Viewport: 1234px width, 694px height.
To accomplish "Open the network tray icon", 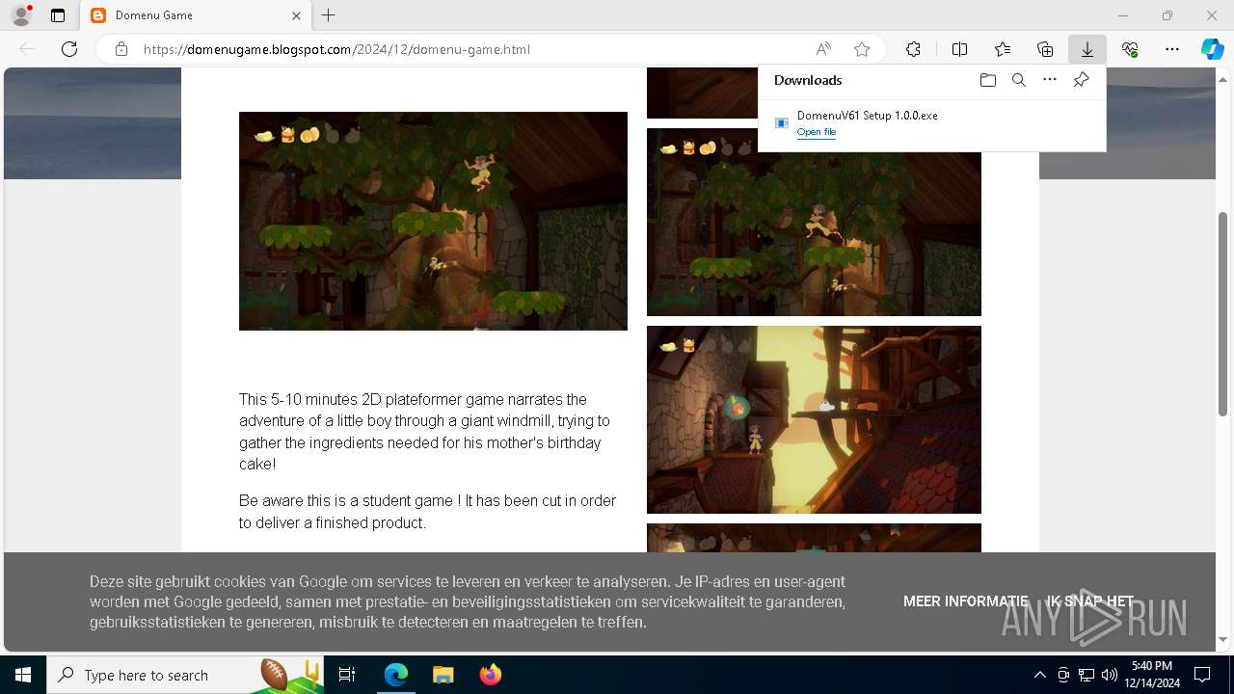I will tap(1086, 675).
